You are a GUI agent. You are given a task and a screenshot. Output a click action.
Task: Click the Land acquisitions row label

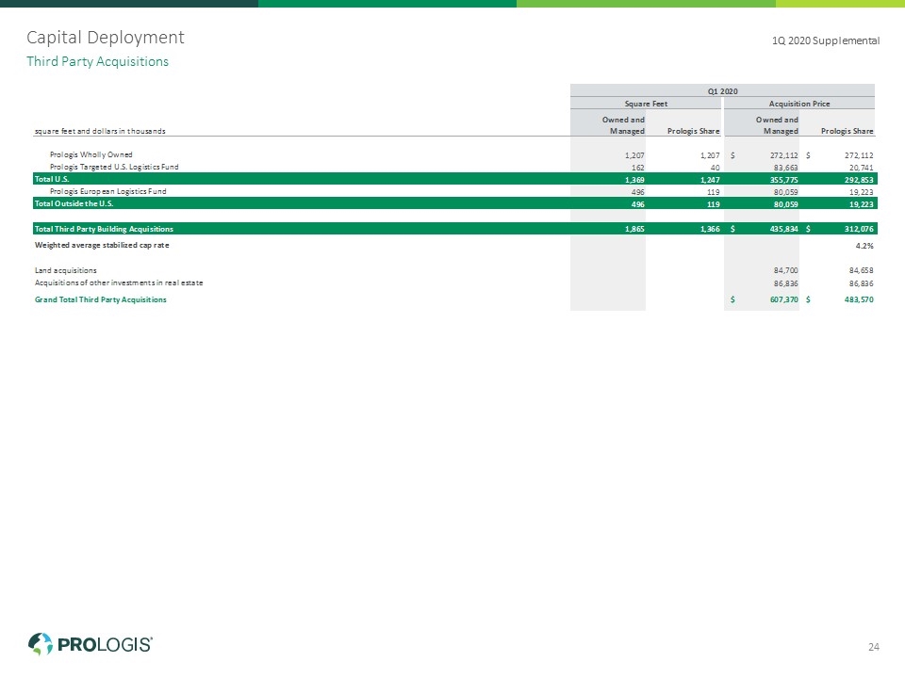pos(66,270)
